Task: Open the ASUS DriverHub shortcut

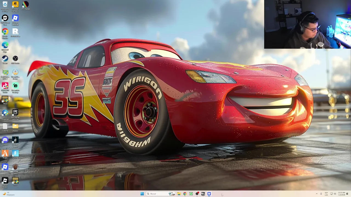Action: click(x=5, y=115)
